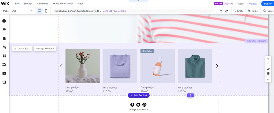Screen dimensions: 274x113
Task: Select the green sweater product image
Action: click(195, 66)
